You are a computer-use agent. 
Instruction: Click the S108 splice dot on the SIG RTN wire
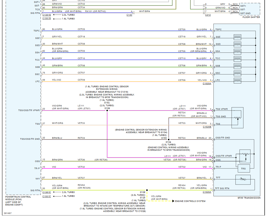click(147, 190)
